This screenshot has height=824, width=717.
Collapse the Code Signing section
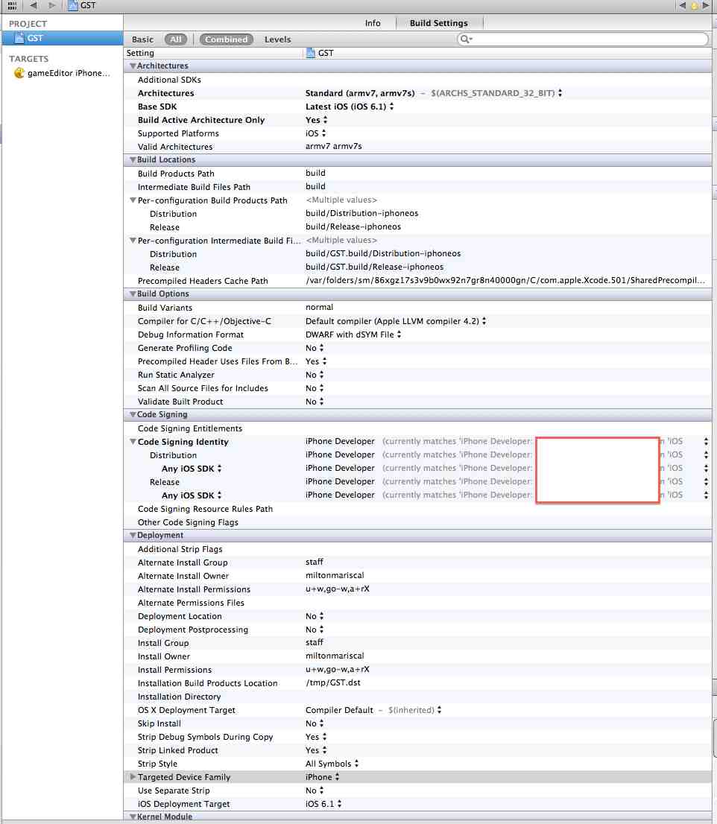[x=133, y=415]
